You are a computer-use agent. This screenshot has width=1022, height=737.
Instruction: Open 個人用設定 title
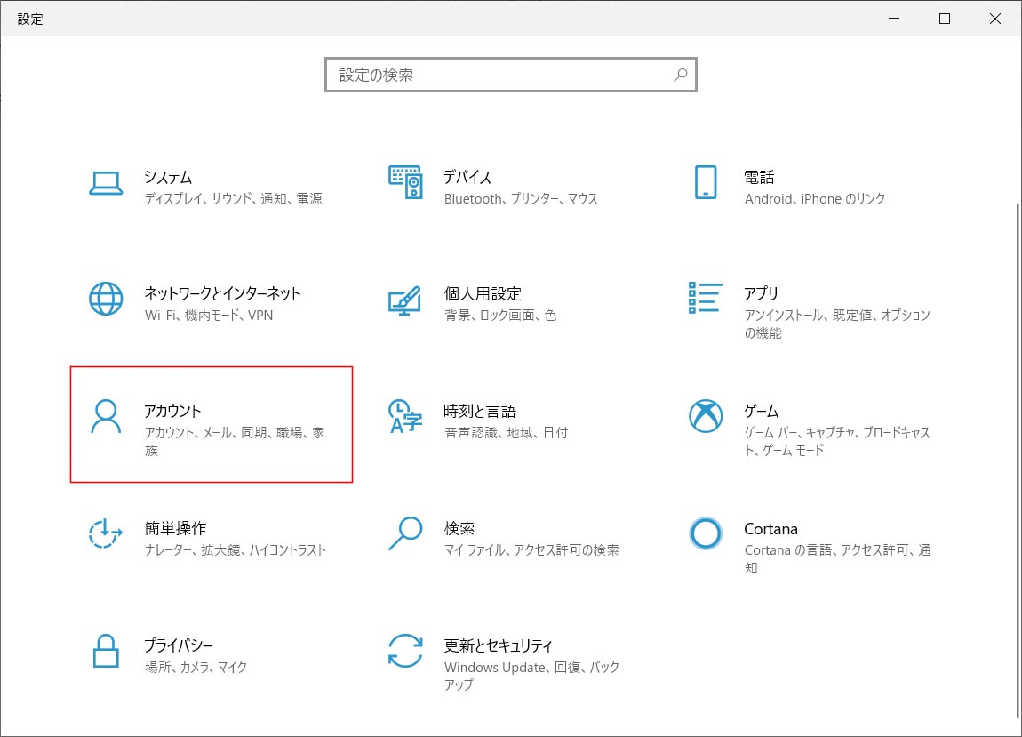[483, 293]
